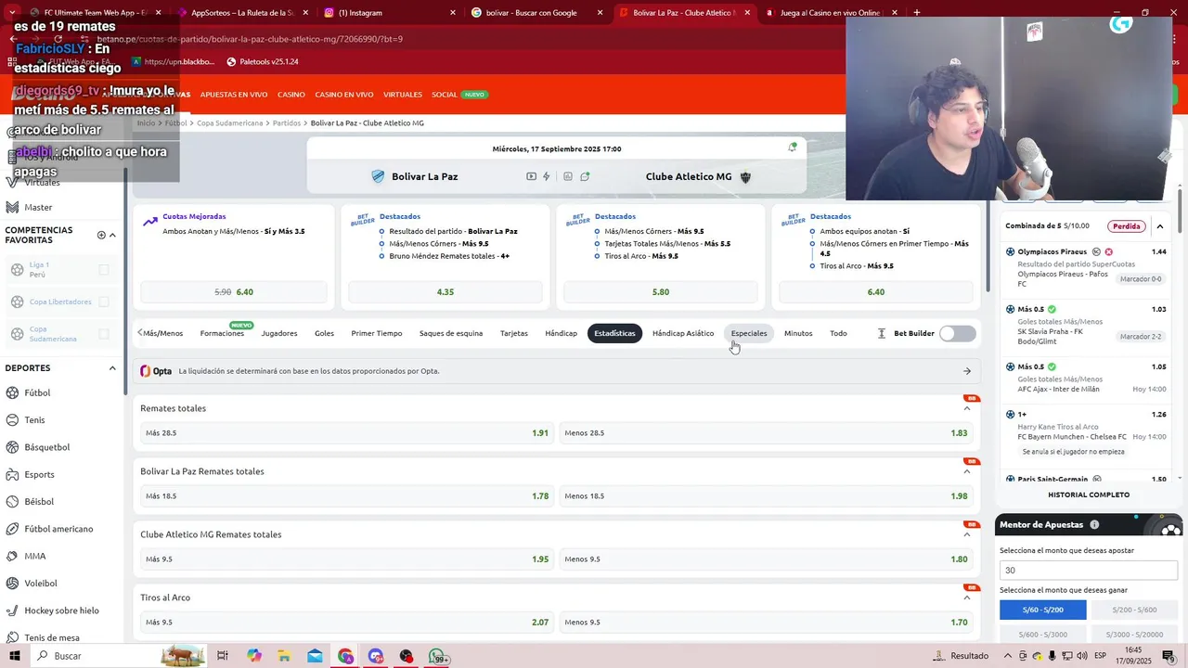1188x668 pixels.
Task: Click the Cuotas Mejoradas trend arrow icon
Action: pos(149,222)
